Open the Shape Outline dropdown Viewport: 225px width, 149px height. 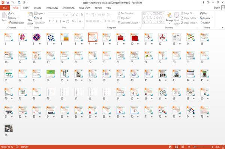click(x=189, y=18)
